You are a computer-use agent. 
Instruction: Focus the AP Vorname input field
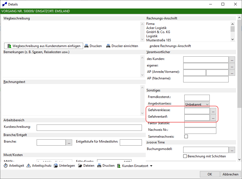tap(217, 73)
